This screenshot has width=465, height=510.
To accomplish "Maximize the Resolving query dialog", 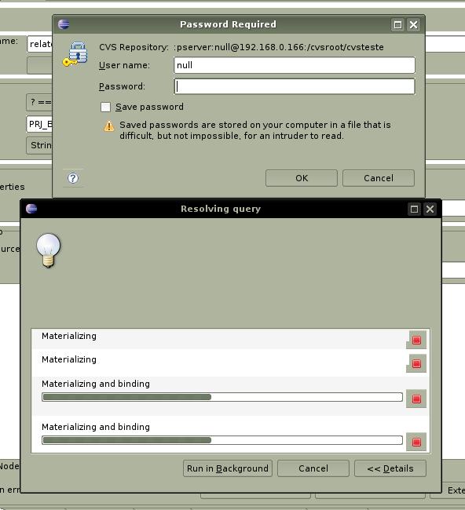I will click(414, 209).
